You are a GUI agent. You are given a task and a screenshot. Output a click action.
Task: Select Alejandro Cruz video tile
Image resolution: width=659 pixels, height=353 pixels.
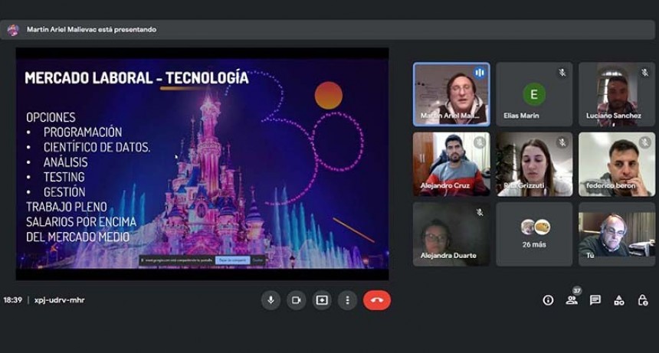tap(451, 164)
